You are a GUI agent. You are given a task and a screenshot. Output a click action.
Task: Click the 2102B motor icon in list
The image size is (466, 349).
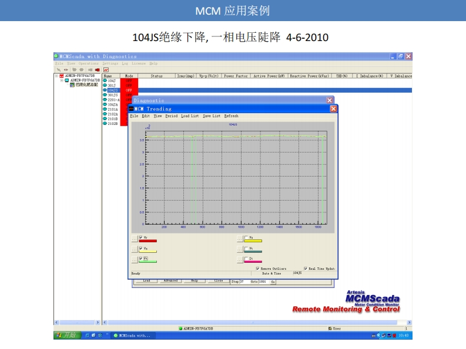click(x=105, y=124)
